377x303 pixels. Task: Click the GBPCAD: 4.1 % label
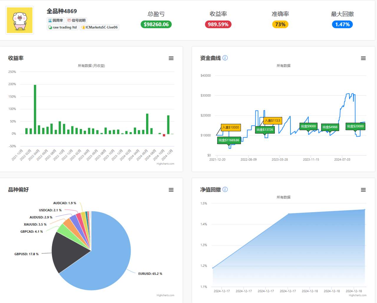pyautogui.click(x=32, y=232)
